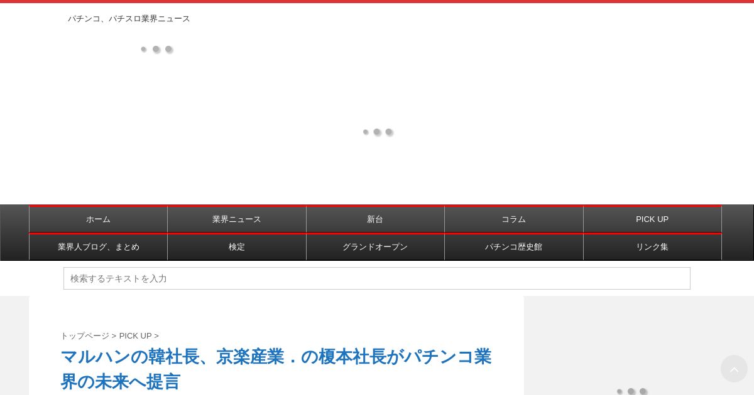Select PICK UP in the navigation bar
Image resolution: width=754 pixels, height=395 pixels.
click(652, 219)
